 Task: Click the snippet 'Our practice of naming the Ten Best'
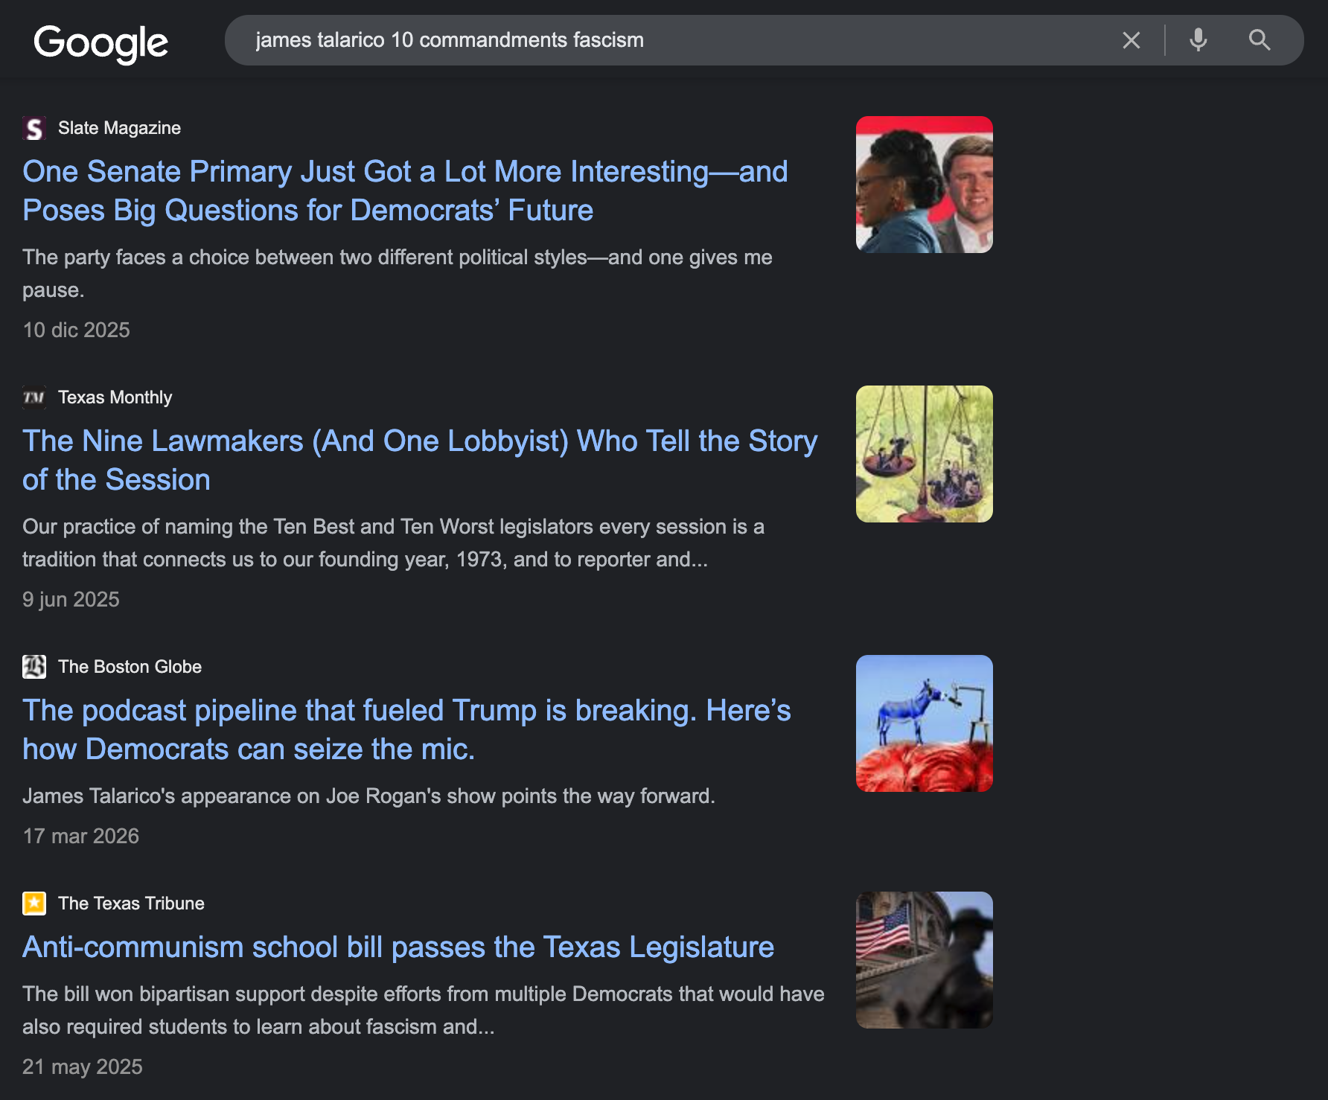[x=393, y=543]
